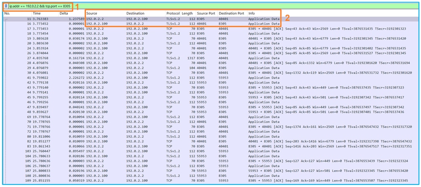Viewport: 421px width, 187px height.
Task: Select packet 106 at time 25.780637
Action: (x=211, y=166)
